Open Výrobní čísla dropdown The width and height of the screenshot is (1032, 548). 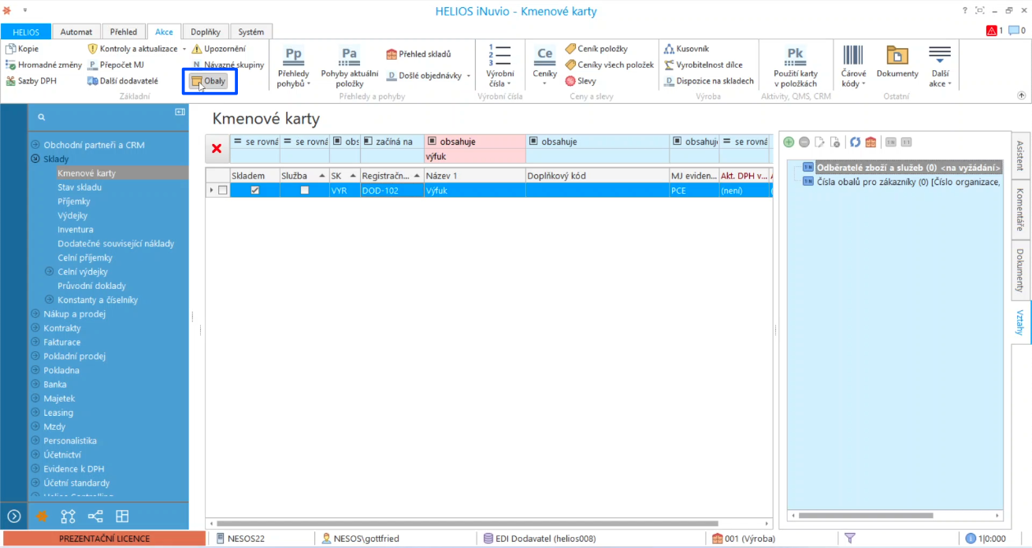(499, 67)
